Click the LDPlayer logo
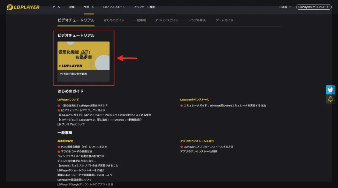 click(x=23, y=7)
